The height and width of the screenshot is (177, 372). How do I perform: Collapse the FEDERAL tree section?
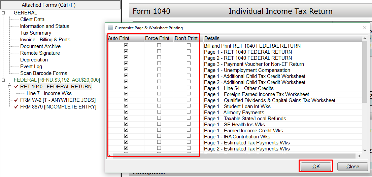click(3, 80)
